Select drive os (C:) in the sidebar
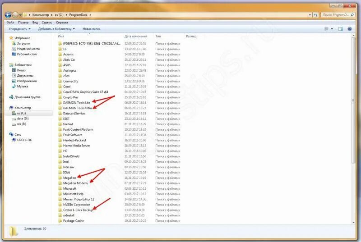 click(x=21, y=113)
